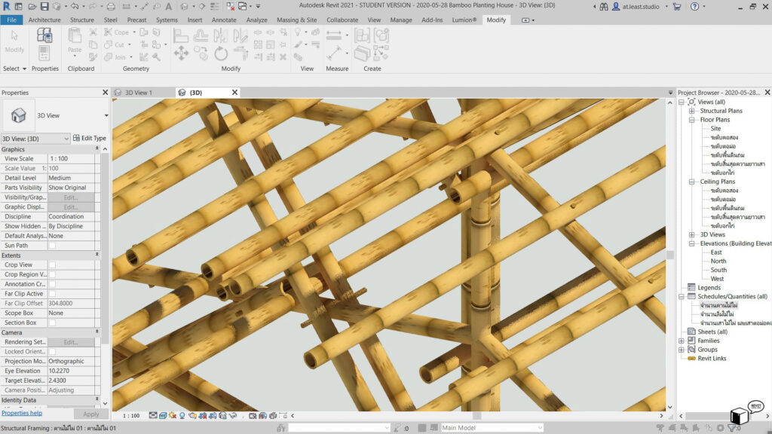Toggle the Crop View checkbox
This screenshot has height=434, width=772.
coord(53,265)
